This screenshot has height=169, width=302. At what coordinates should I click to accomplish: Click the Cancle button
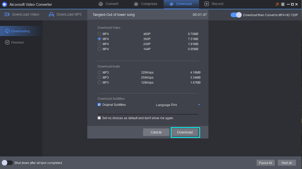(156, 132)
